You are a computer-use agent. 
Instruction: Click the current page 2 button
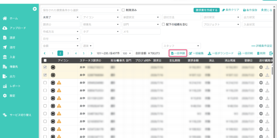point(60,53)
